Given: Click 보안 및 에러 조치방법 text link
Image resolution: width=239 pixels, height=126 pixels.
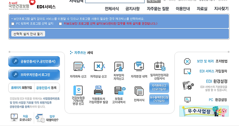Looking at the screenshot, I should tap(212, 61).
